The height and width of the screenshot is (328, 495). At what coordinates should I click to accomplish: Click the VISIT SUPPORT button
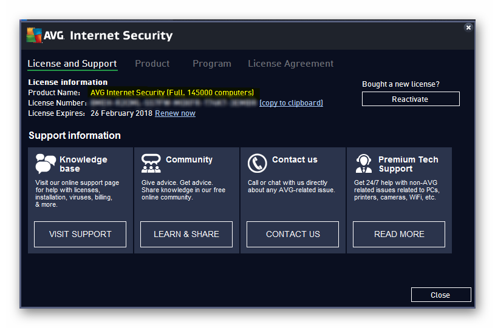pos(80,234)
